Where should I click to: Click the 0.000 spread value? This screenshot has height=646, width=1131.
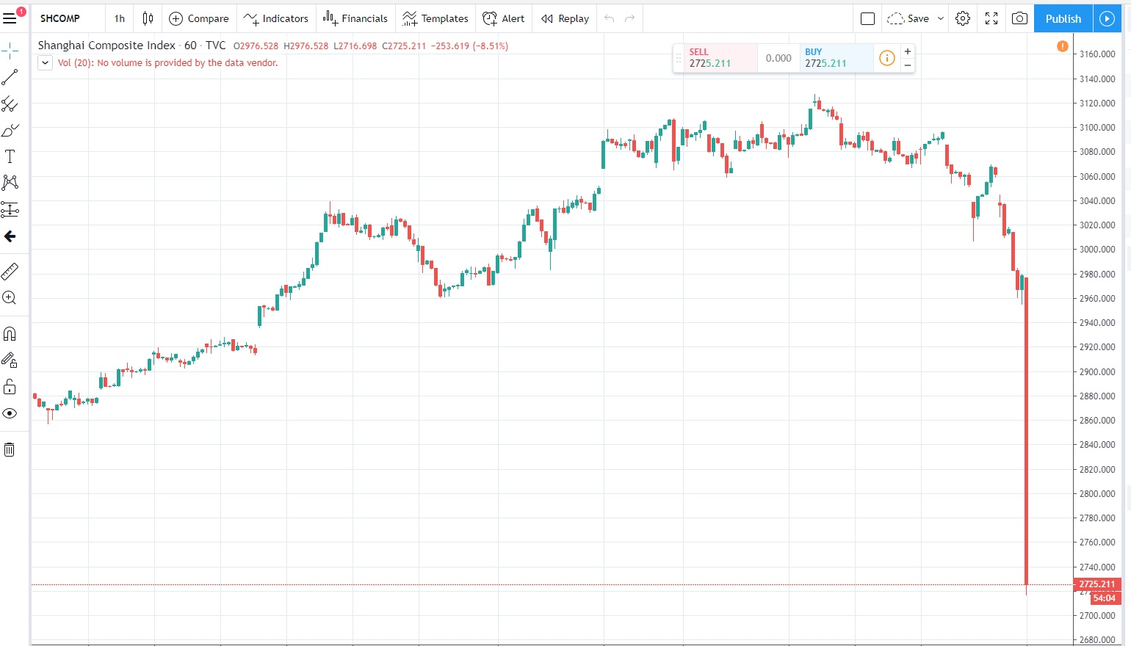(778, 58)
